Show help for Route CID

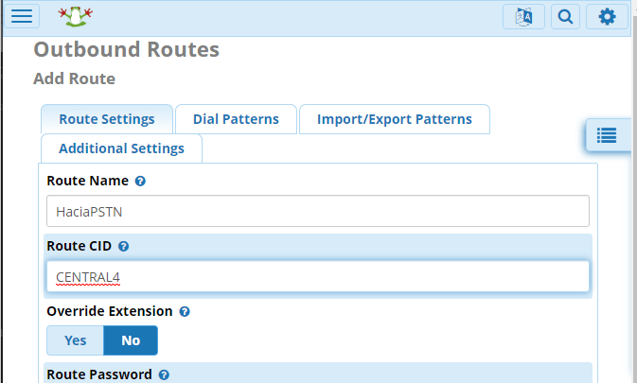123,246
